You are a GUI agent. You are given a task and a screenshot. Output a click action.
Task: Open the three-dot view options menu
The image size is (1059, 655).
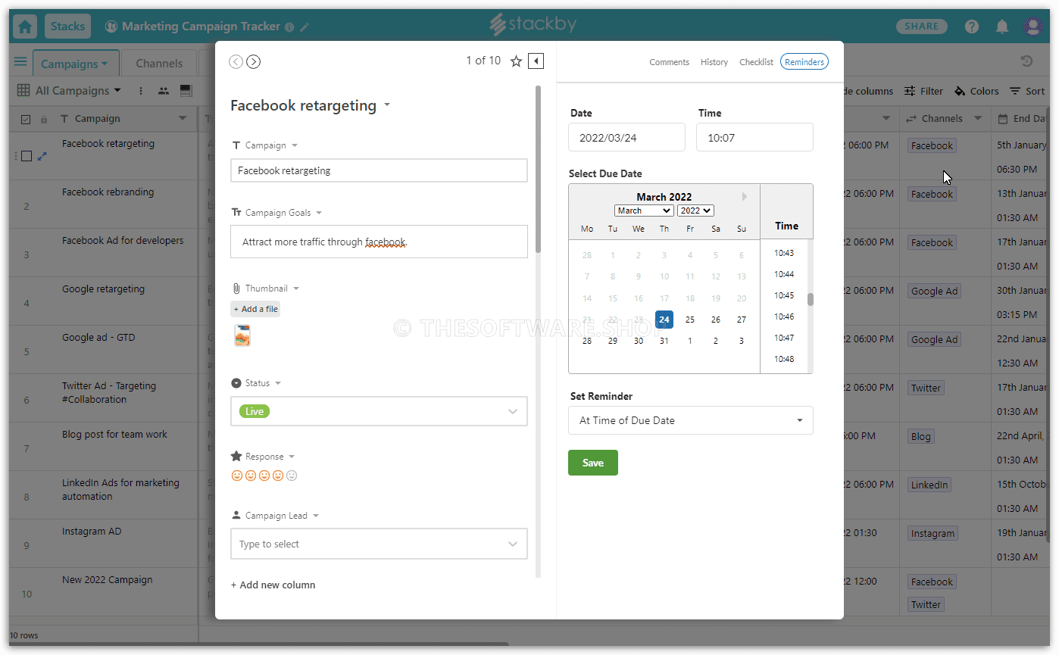141,91
